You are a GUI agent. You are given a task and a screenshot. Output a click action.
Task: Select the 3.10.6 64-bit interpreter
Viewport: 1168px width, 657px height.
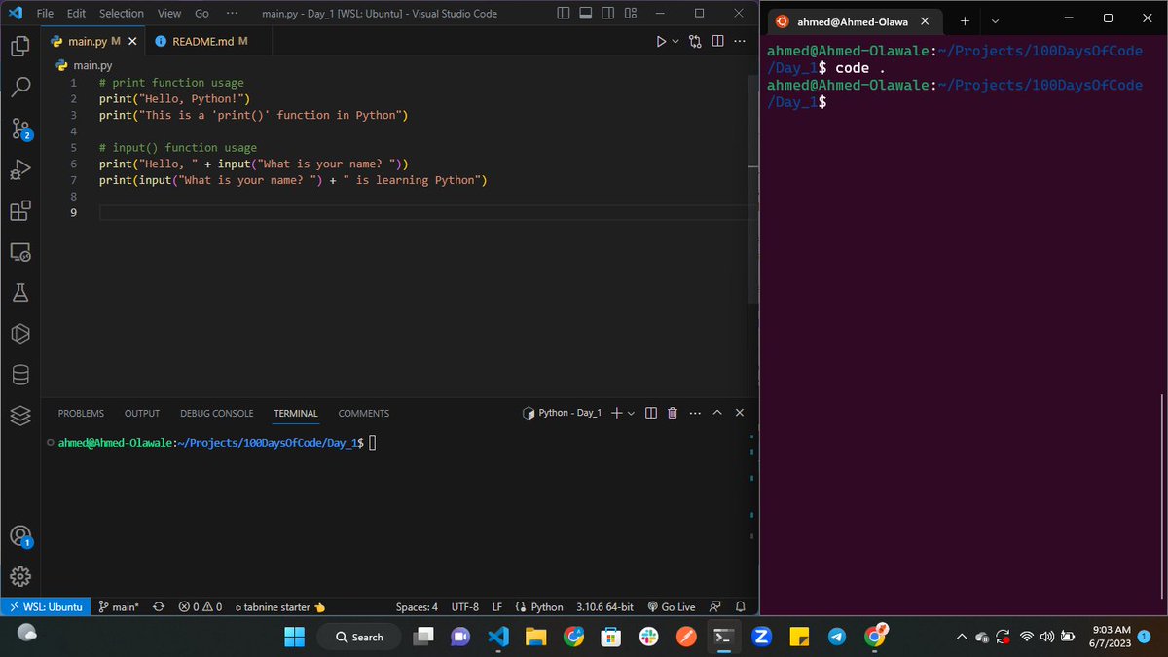point(604,606)
